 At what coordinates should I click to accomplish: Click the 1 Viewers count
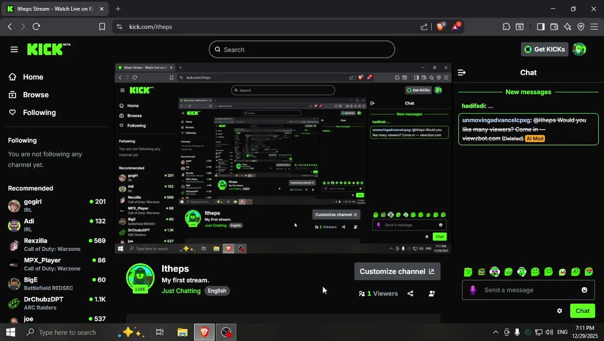tap(378, 294)
